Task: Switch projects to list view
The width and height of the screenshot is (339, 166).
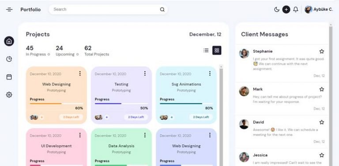Action: pos(206,50)
